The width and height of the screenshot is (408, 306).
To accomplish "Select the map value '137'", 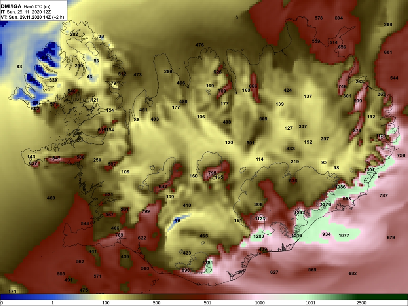I will click(308, 96).
